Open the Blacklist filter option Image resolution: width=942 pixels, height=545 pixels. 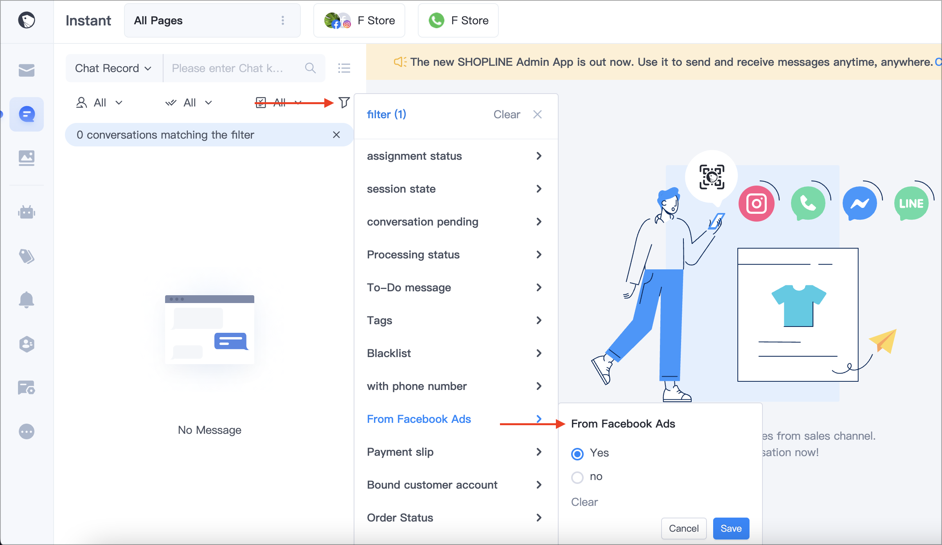pyautogui.click(x=456, y=353)
